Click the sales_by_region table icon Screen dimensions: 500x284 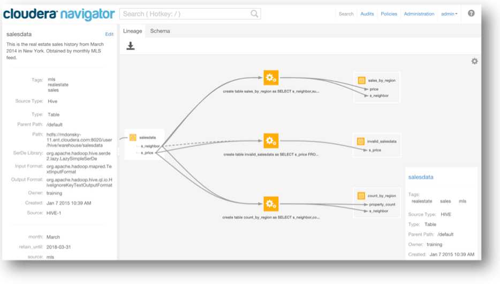(361, 80)
